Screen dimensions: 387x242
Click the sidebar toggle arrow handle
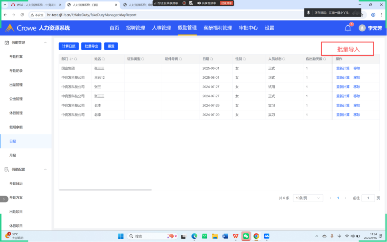click(x=4, y=199)
